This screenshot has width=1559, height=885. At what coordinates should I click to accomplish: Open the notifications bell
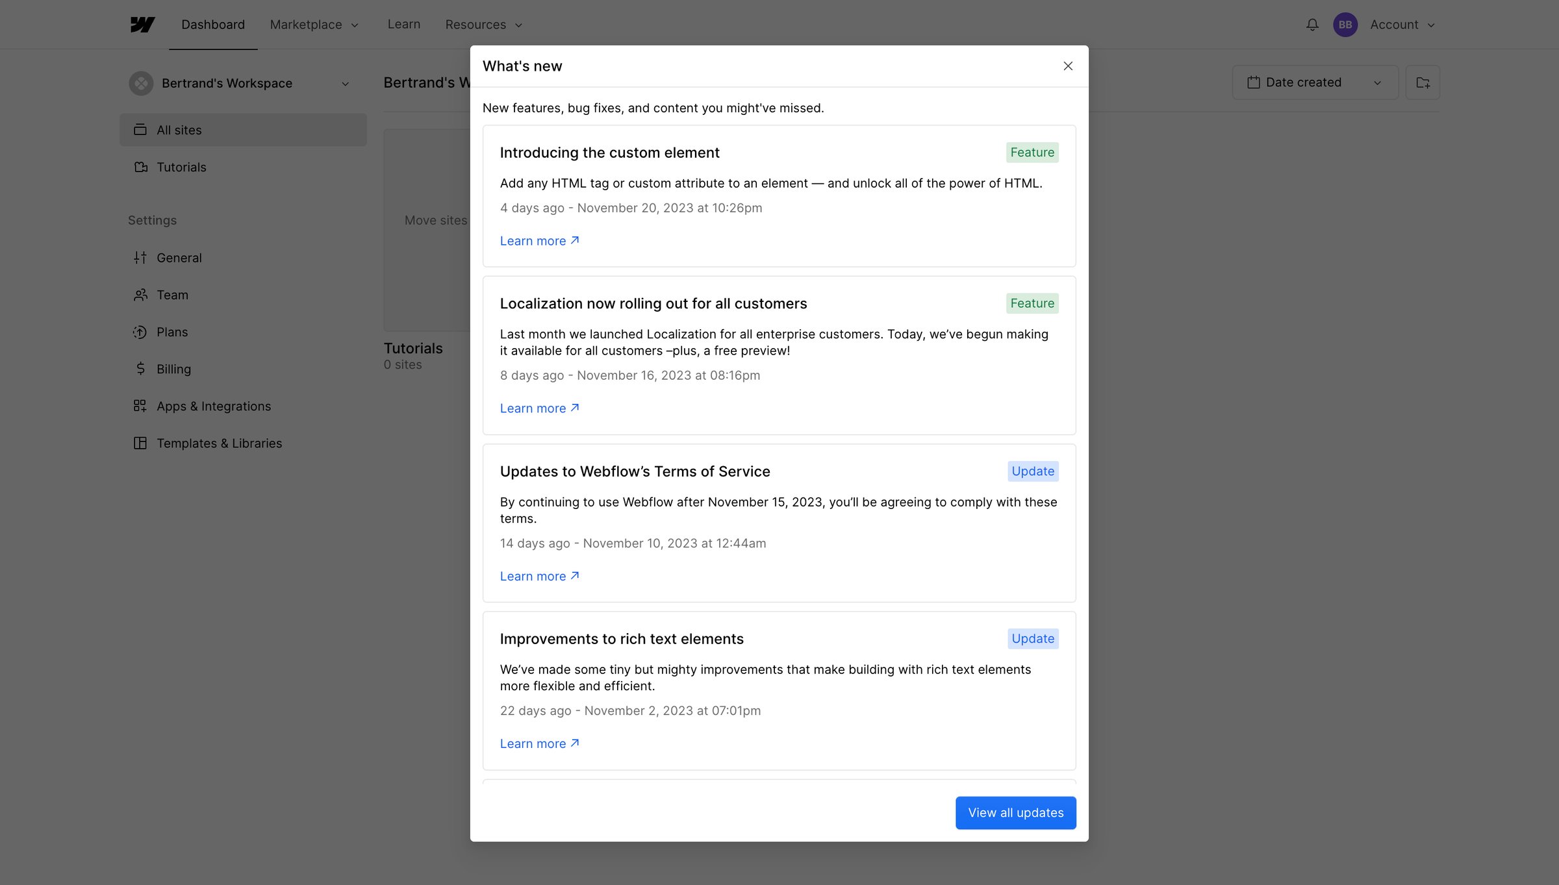(1312, 25)
